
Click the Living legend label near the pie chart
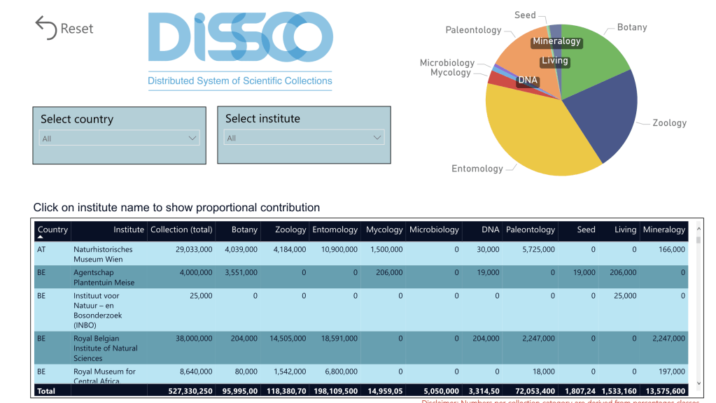pos(555,60)
